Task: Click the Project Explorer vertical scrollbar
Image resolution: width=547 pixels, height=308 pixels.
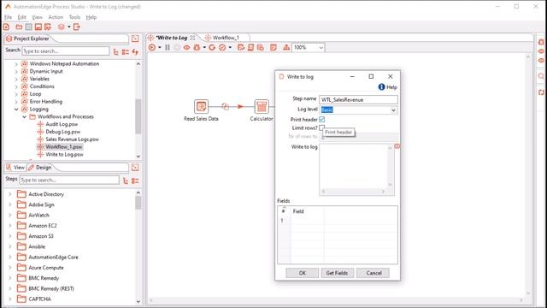Action: [x=138, y=116]
